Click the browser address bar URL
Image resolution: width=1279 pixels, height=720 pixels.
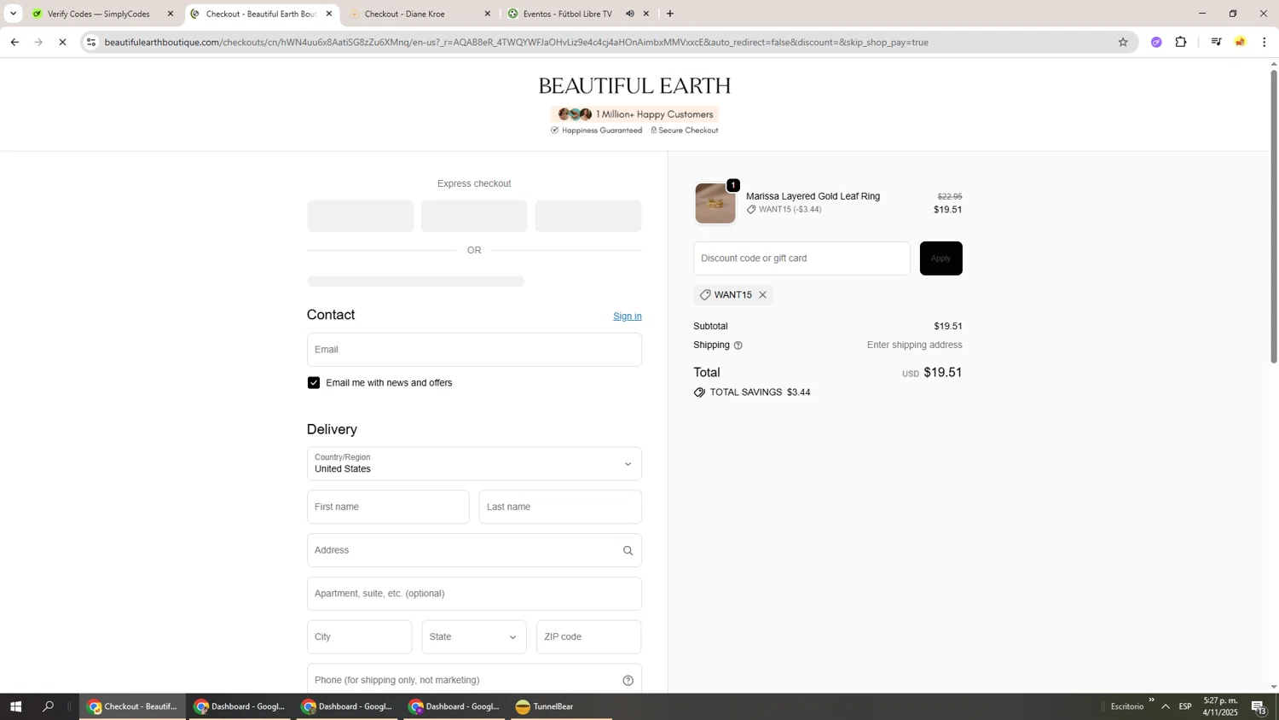coord(516,42)
